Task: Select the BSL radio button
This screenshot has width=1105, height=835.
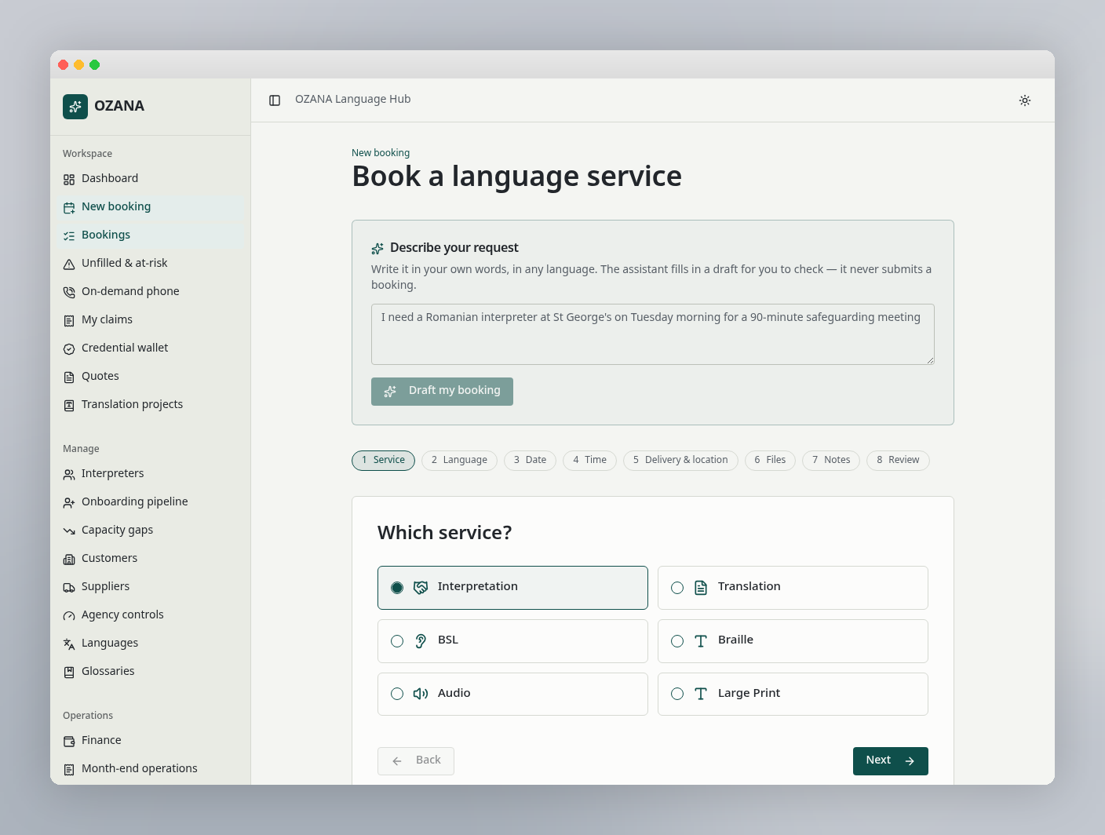Action: click(x=397, y=641)
